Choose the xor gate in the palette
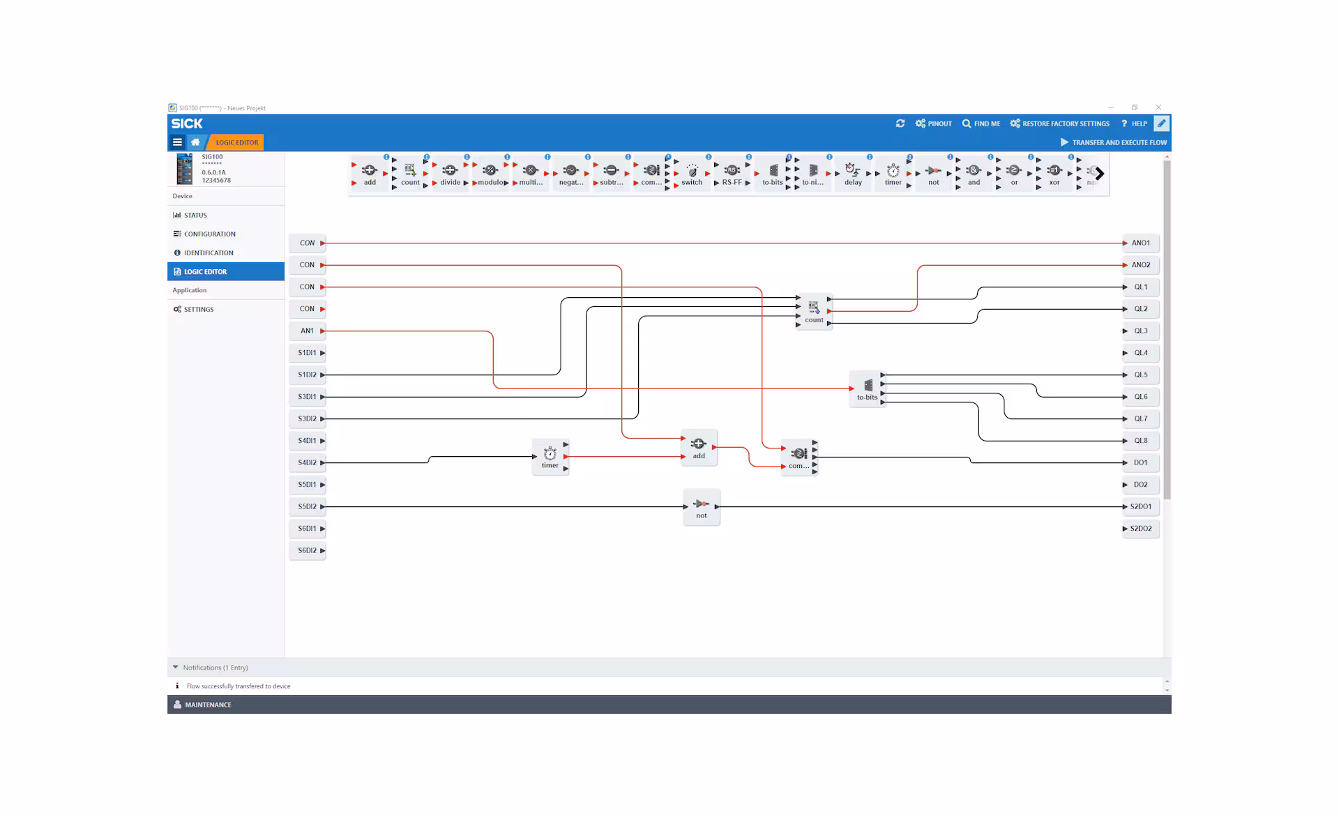The height and width of the screenshot is (816, 1339). (1054, 173)
